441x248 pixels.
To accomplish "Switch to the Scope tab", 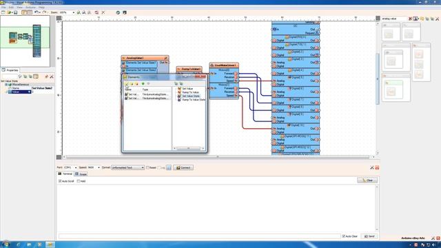I will [81, 174].
